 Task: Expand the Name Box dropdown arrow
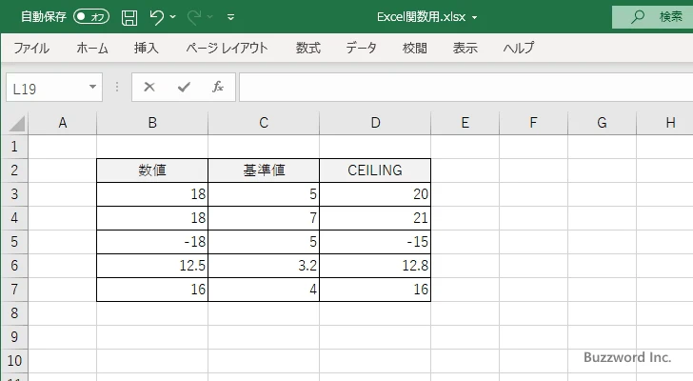pyautogui.click(x=92, y=87)
